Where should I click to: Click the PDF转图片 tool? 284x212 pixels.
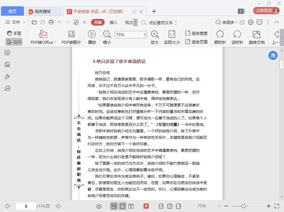(x=71, y=34)
